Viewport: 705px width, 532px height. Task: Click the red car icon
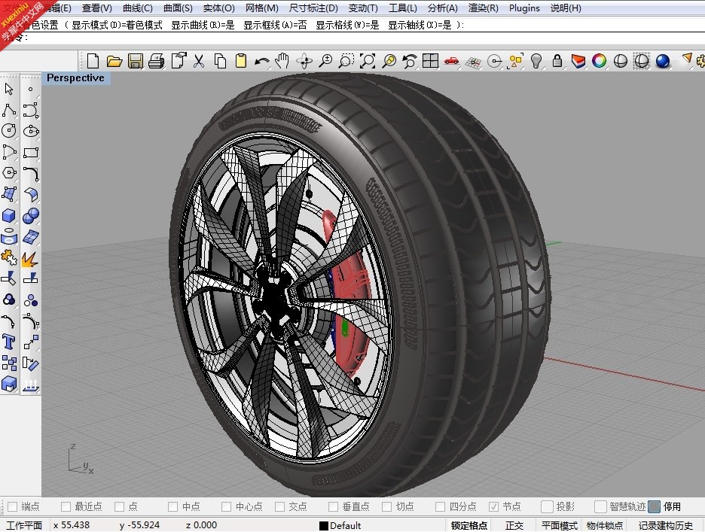[451, 61]
